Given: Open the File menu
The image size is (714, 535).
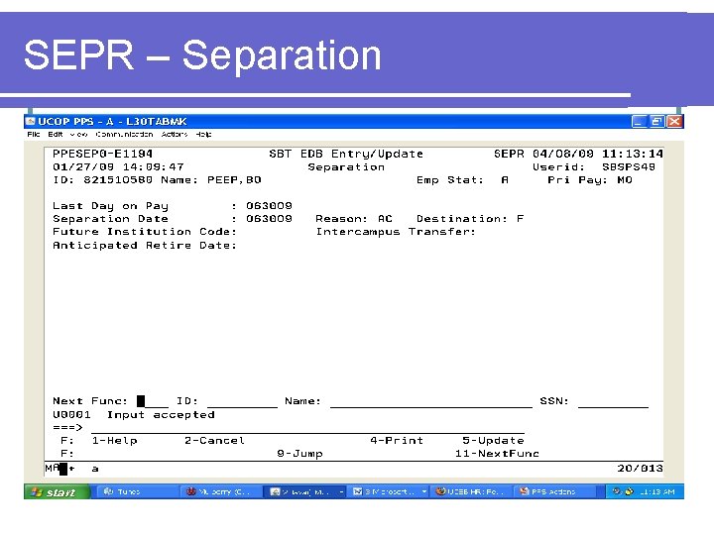Looking at the screenshot, I should tap(34, 134).
